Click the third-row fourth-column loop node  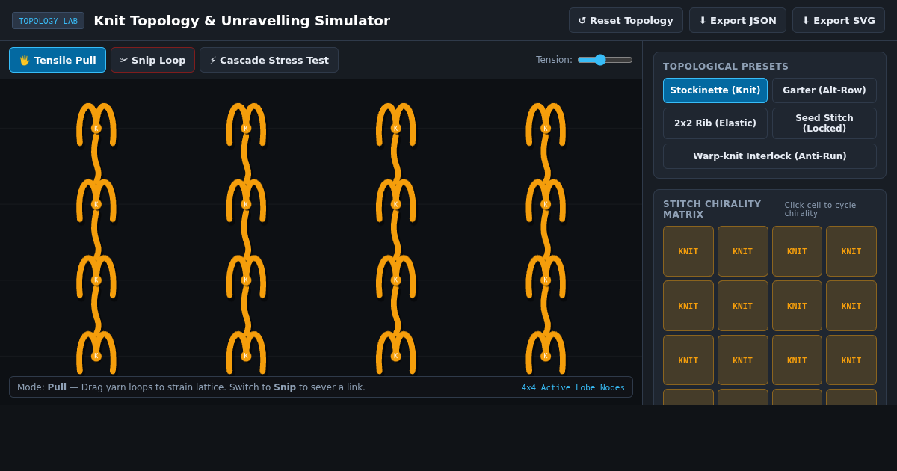point(546,280)
